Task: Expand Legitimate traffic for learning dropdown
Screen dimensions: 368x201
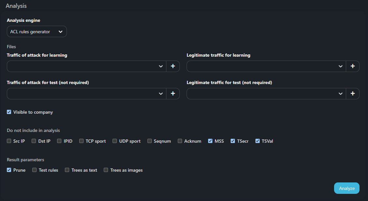Action: (x=266, y=66)
